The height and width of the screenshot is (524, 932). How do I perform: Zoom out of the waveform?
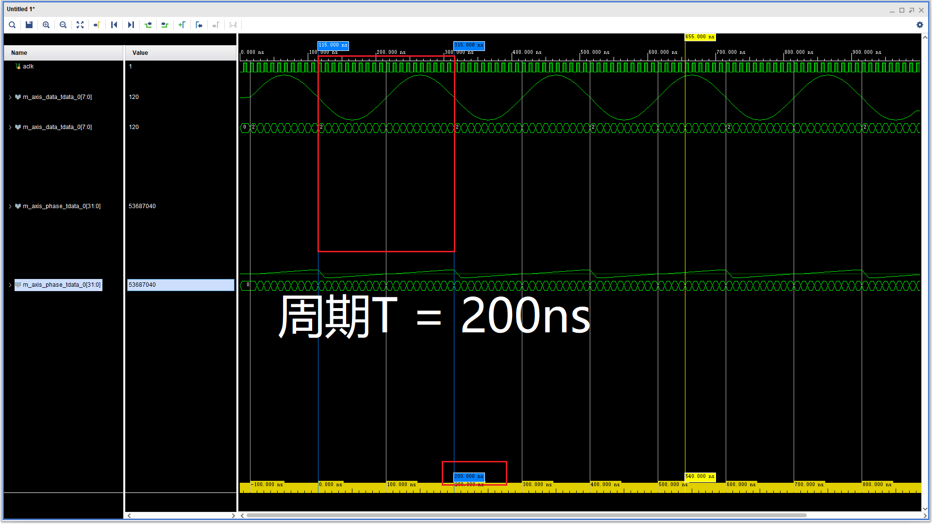click(63, 25)
